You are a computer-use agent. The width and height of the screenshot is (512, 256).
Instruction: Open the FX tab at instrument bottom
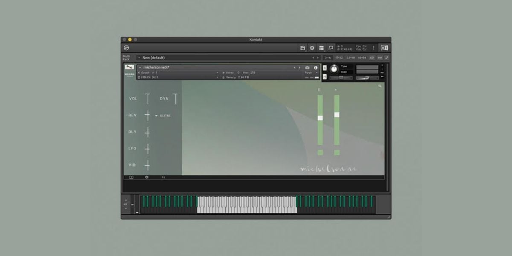pyautogui.click(x=163, y=177)
